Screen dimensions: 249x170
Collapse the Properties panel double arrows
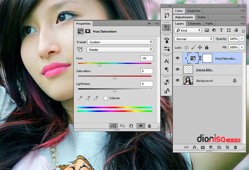pos(149,24)
